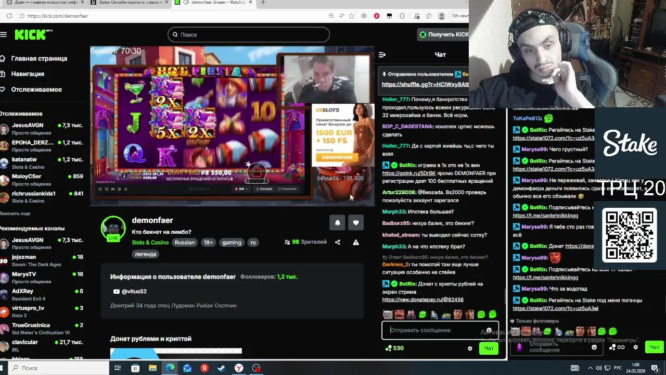Click the 'Slots & Casino' category link
The width and height of the screenshot is (666, 375).
pos(150,243)
